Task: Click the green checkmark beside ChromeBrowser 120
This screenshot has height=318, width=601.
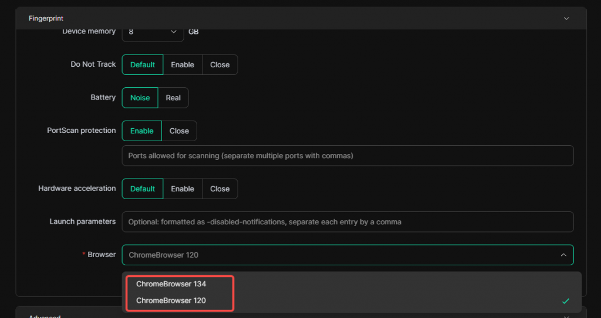Action: click(565, 301)
